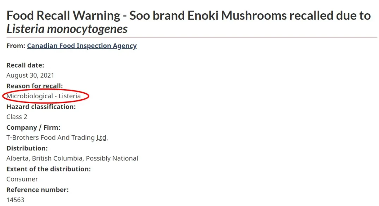The image size is (379, 206).
Task: Click the Company / Firm label
Action: click(33, 127)
